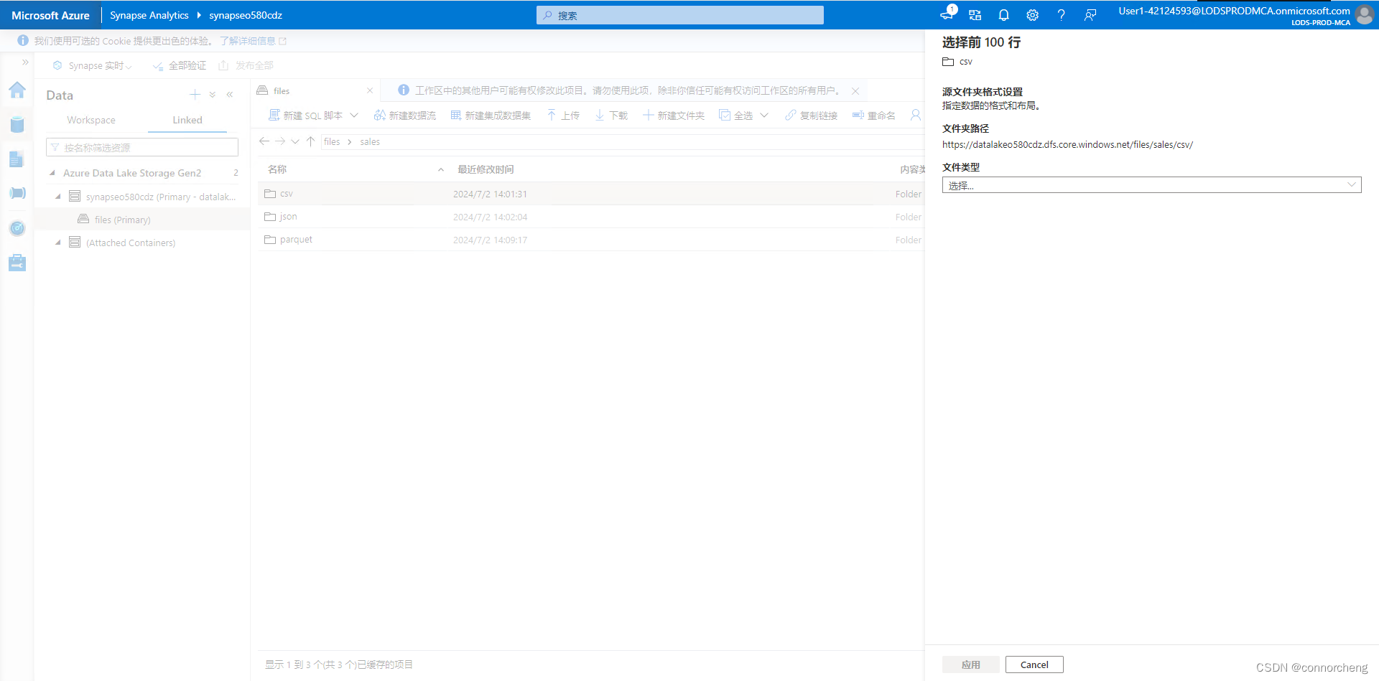Sort by the Last modified column header
The height and width of the screenshot is (681, 1379).
coord(486,169)
